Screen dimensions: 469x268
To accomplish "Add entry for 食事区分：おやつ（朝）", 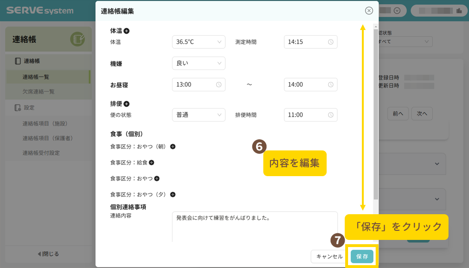I will point(173,147).
